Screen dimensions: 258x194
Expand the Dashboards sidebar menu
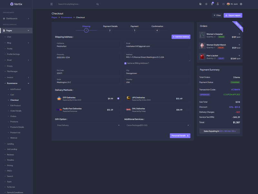(x=16, y=18)
